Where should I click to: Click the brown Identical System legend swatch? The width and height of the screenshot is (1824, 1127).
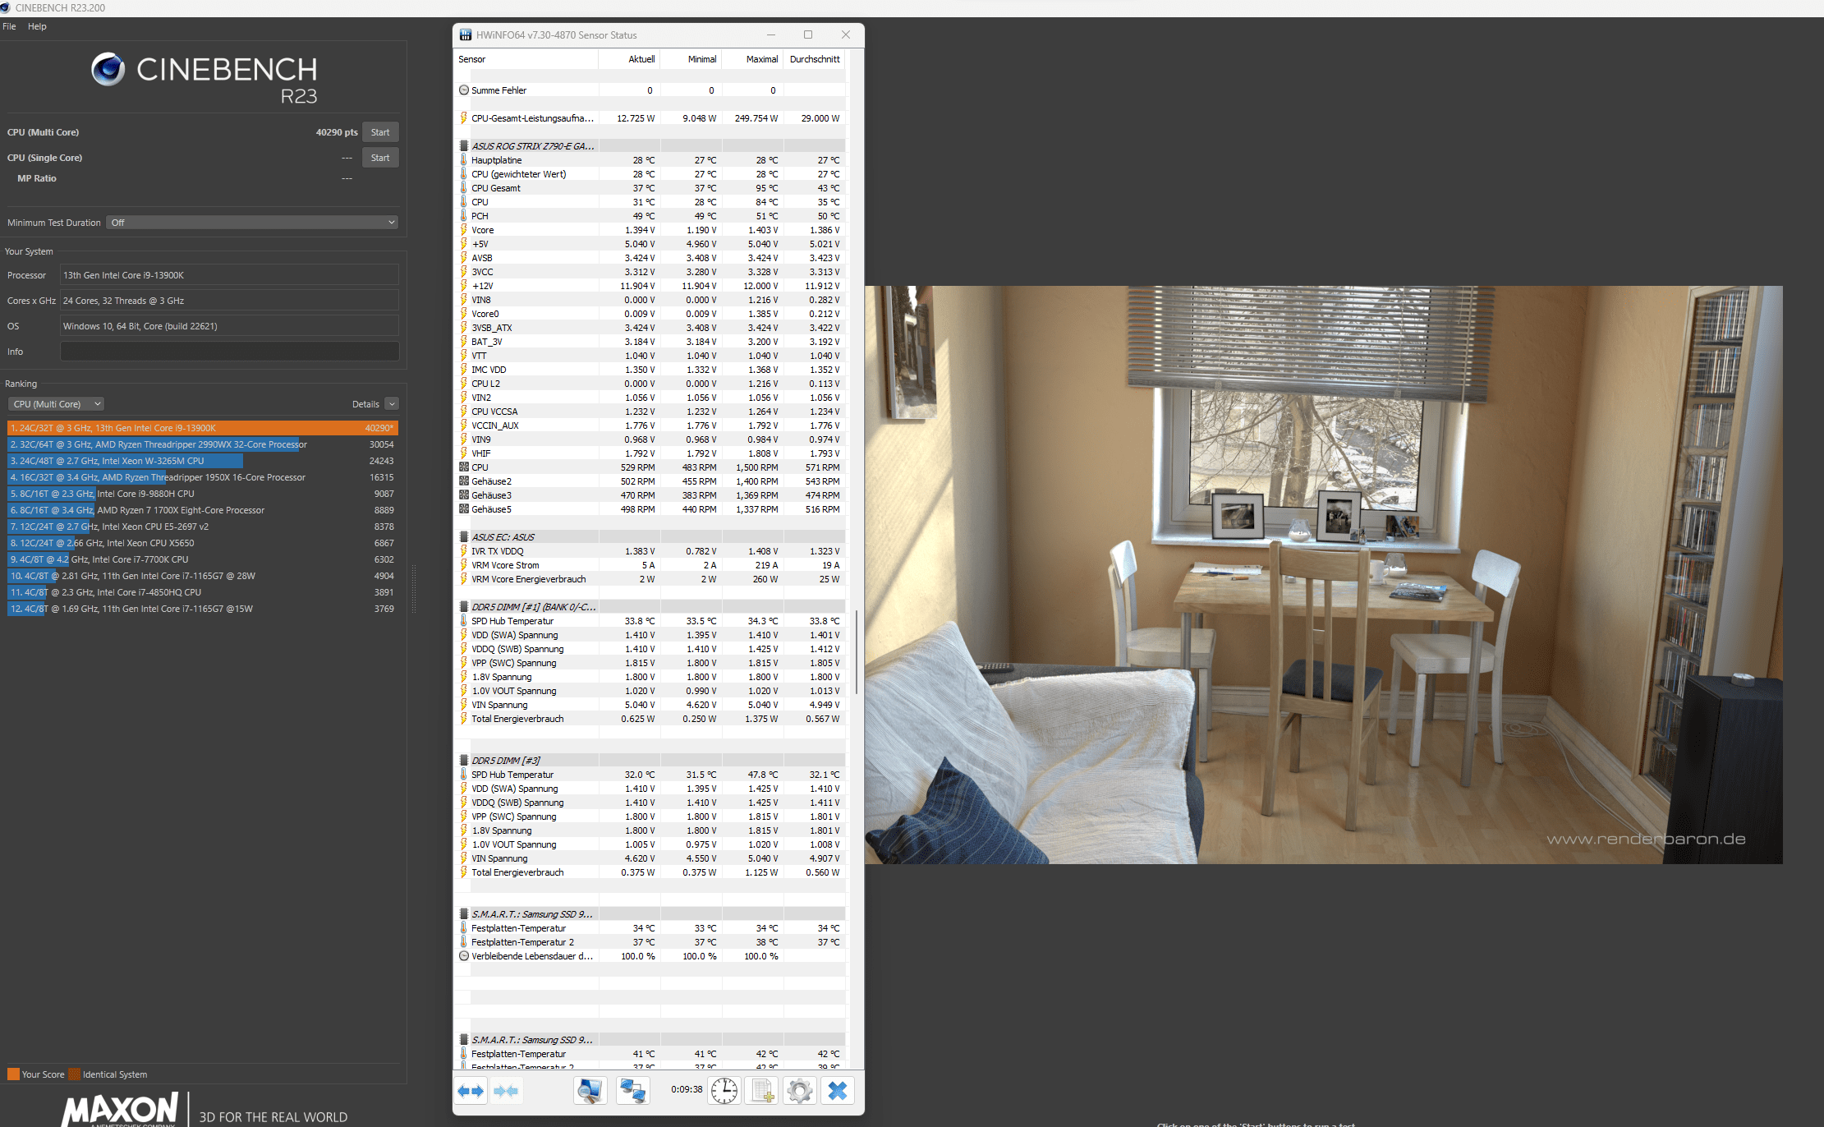pos(74,1074)
